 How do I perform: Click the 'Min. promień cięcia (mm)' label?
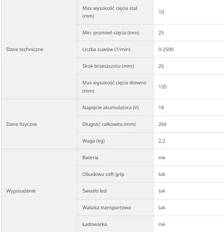click(x=111, y=33)
